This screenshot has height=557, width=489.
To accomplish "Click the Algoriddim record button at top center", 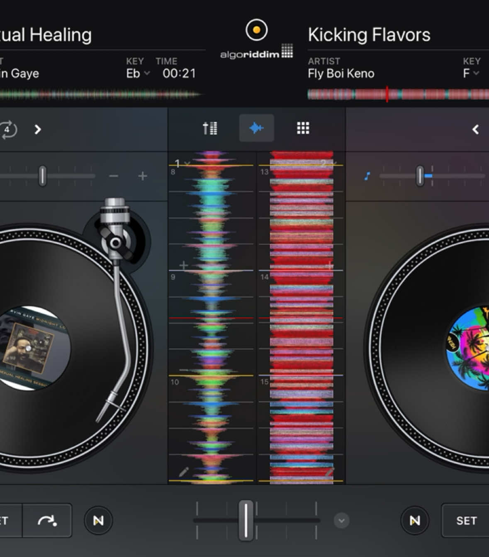I will 256,30.
